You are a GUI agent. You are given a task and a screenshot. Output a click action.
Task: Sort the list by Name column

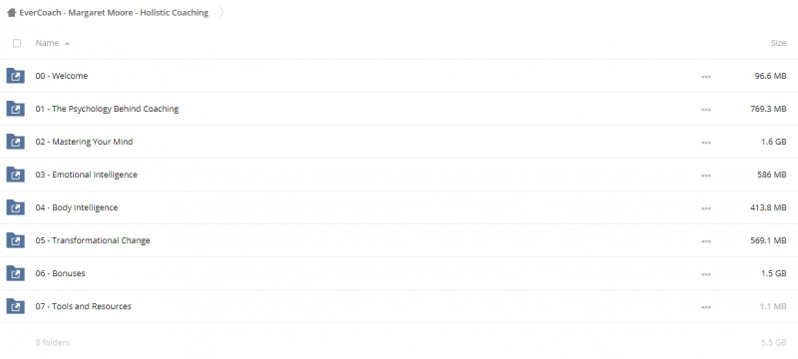tap(47, 43)
